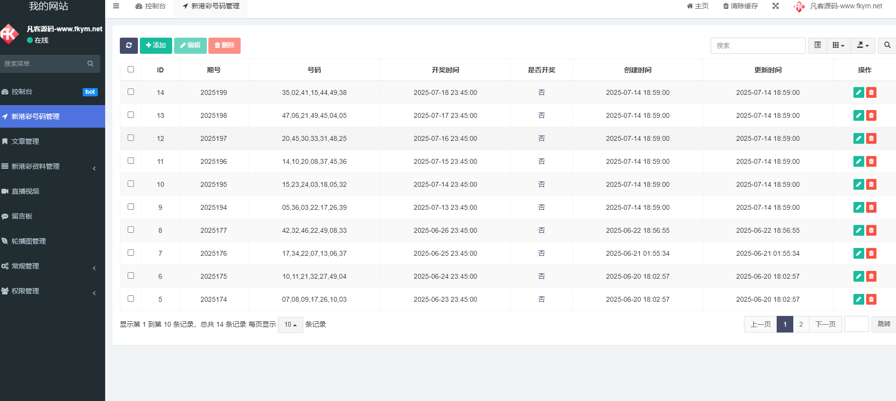Open the export data dropdown
Image resolution: width=896 pixels, height=401 pixels.
(x=863, y=45)
